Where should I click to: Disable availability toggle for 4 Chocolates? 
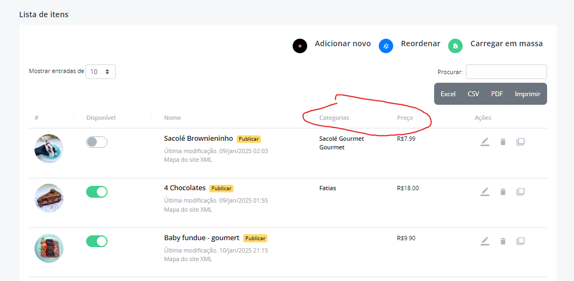coord(97,192)
